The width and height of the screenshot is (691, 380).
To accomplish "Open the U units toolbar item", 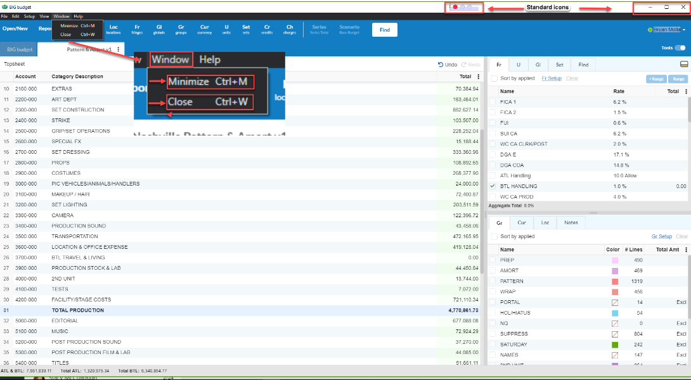I will [226, 30].
